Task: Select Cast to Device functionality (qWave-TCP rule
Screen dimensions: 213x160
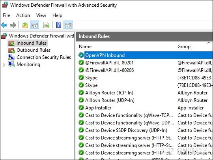Action: tap(129, 115)
